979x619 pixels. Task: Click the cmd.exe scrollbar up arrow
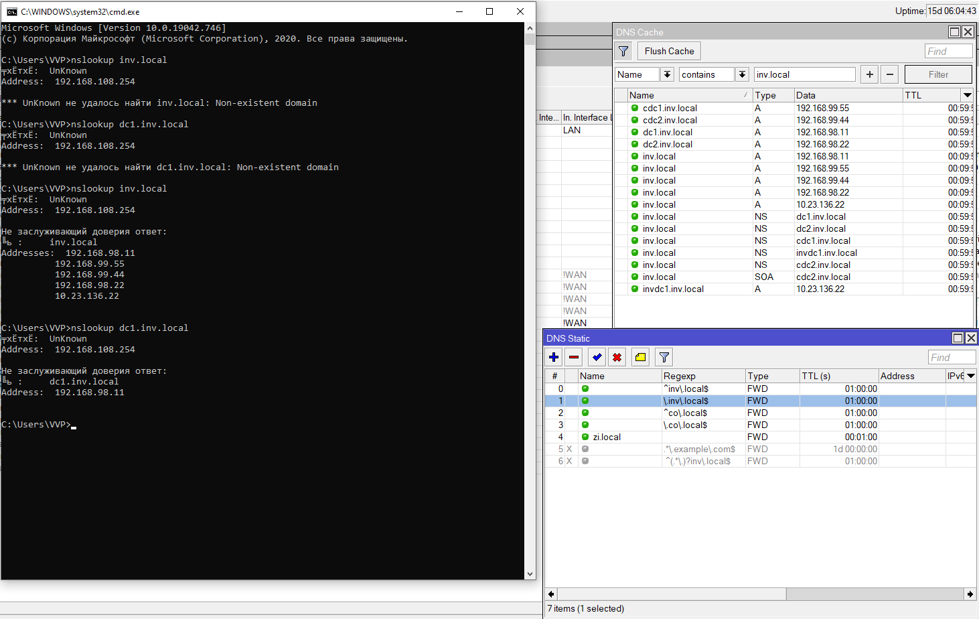[530, 28]
